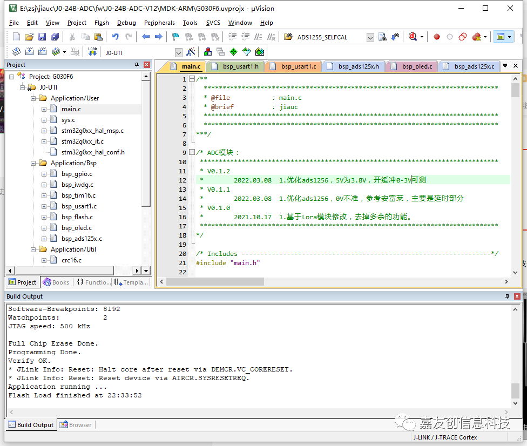Paste from clipboard in the toolbar
The height and width of the screenshot is (446, 527).
[98, 37]
